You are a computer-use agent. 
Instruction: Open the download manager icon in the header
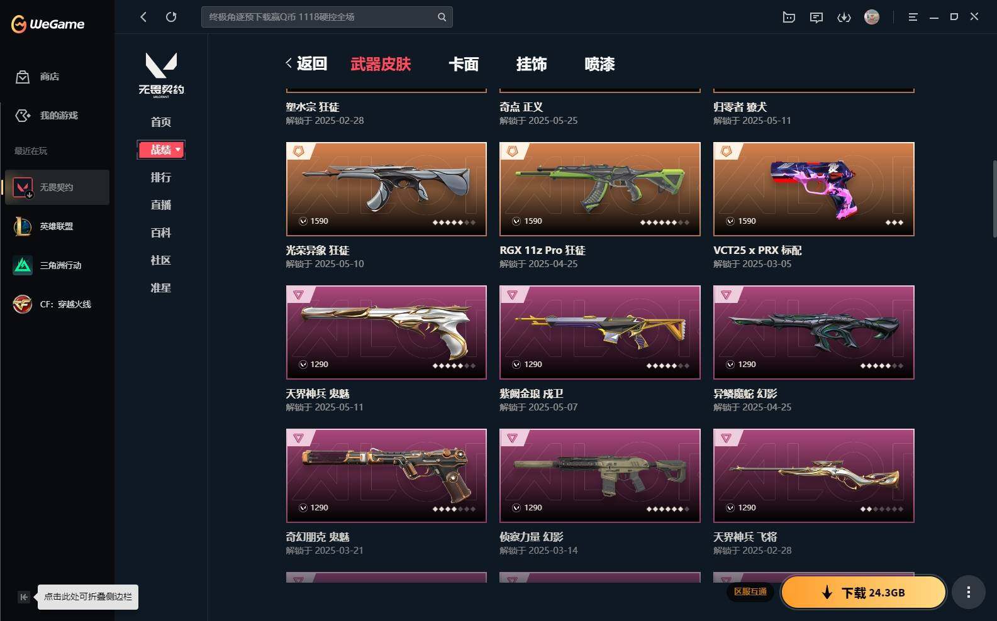[x=844, y=17]
